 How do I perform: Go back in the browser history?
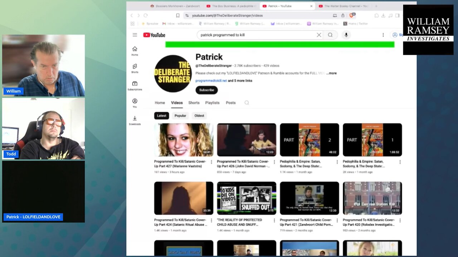pos(131,15)
